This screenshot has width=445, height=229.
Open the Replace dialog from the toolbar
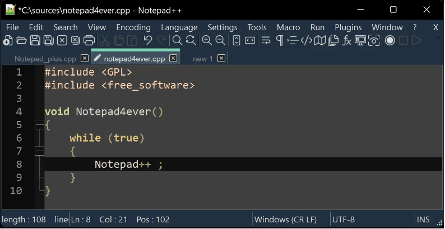tap(191, 40)
